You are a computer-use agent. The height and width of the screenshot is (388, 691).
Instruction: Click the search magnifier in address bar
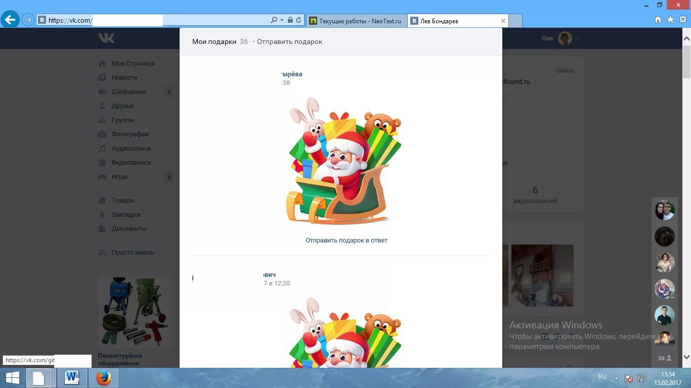point(274,20)
